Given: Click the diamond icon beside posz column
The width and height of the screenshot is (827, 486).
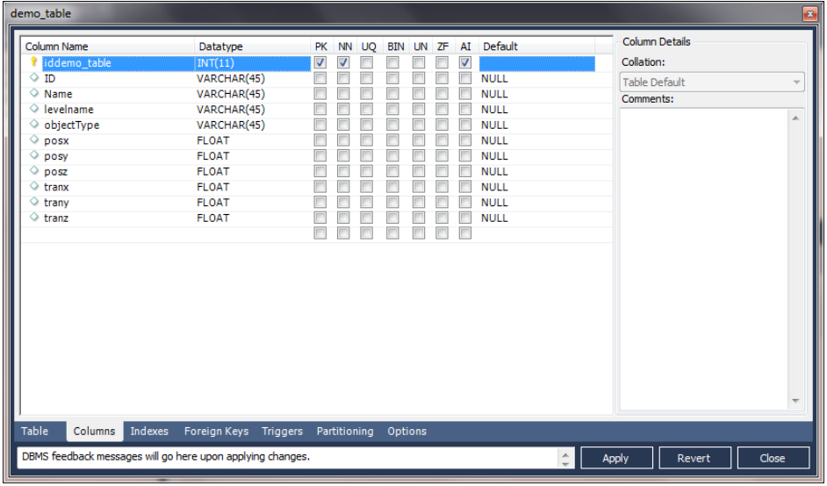Looking at the screenshot, I should (x=34, y=171).
